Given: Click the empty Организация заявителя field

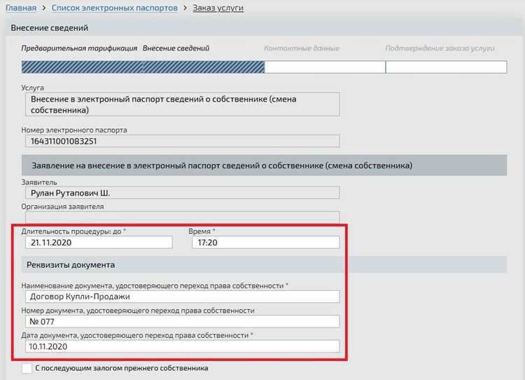Looking at the screenshot, I should coord(183,217).
